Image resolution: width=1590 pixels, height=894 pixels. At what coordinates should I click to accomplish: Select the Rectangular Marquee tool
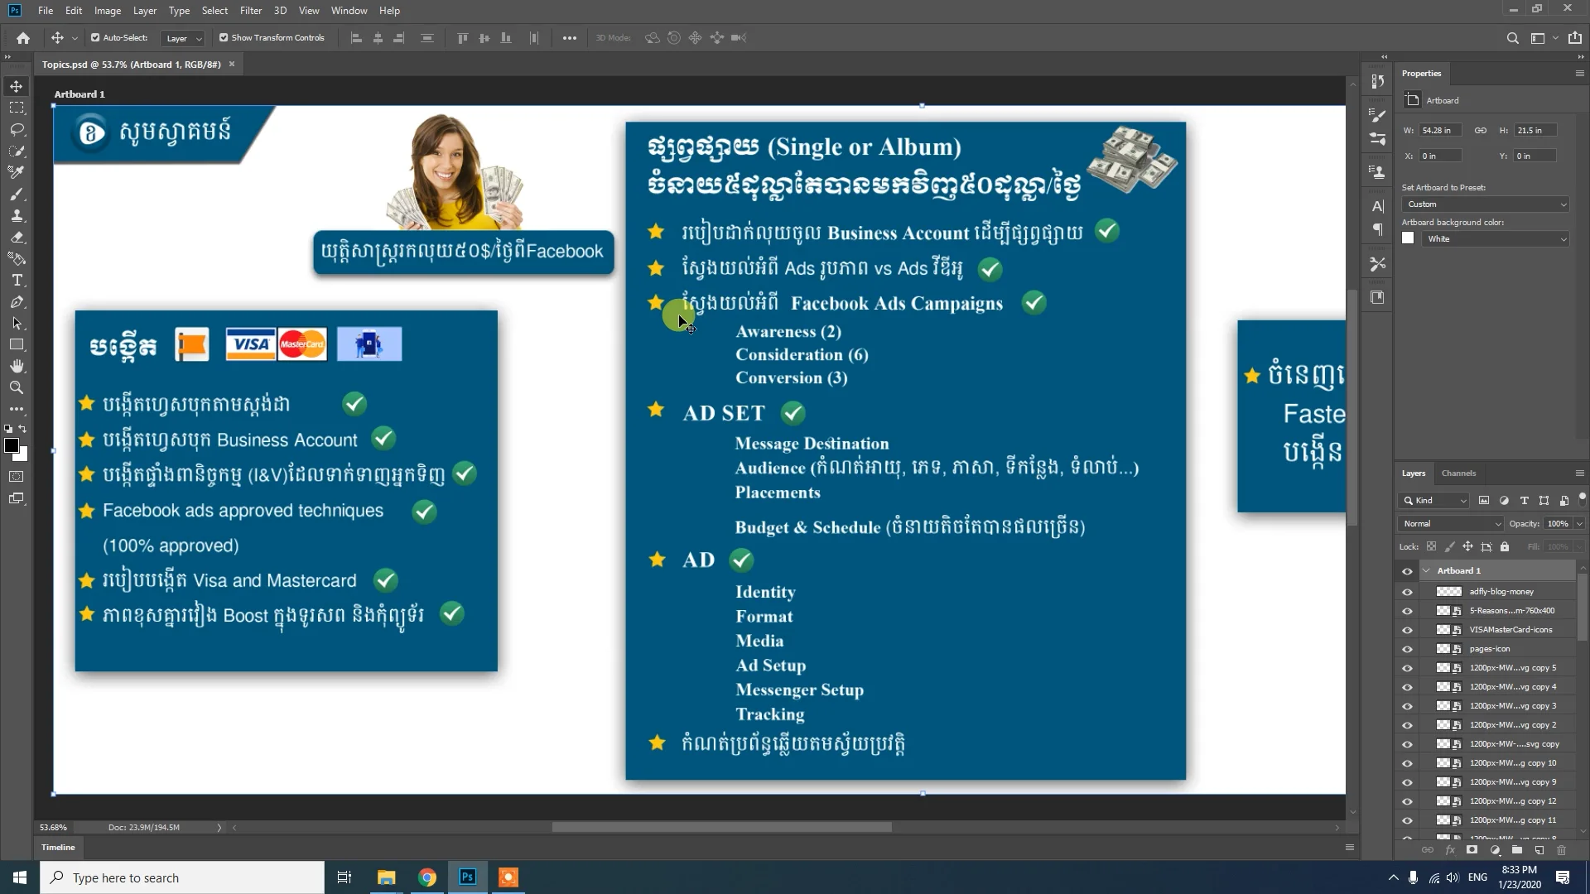[x=17, y=108]
